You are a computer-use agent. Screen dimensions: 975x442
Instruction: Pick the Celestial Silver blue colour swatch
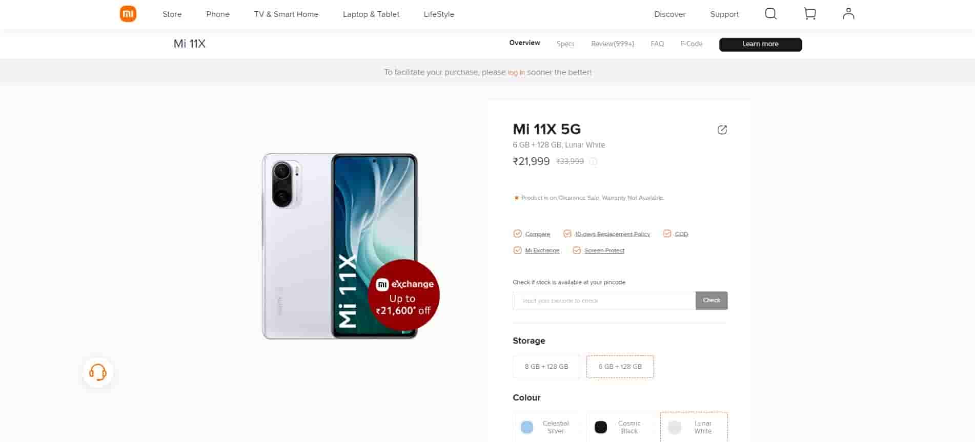tap(526, 427)
